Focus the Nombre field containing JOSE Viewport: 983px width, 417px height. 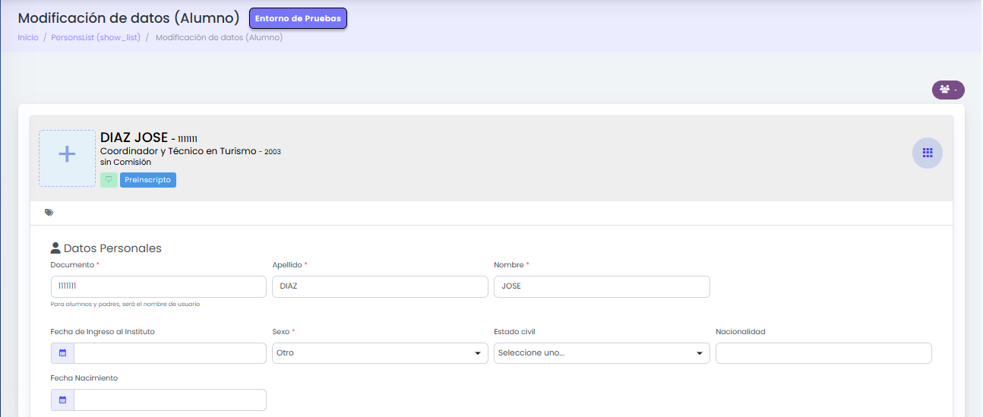point(602,286)
